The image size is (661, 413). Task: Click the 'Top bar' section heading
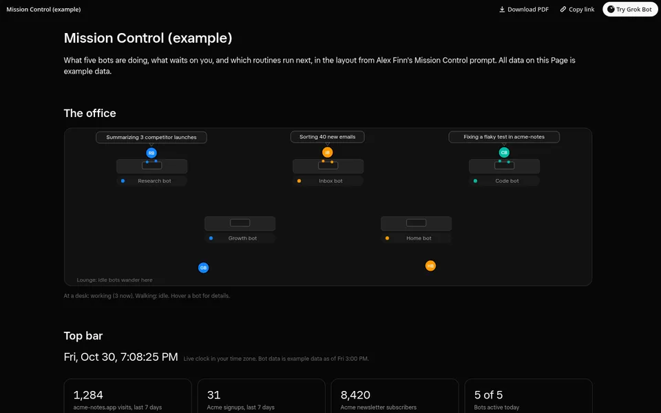pyautogui.click(x=83, y=336)
